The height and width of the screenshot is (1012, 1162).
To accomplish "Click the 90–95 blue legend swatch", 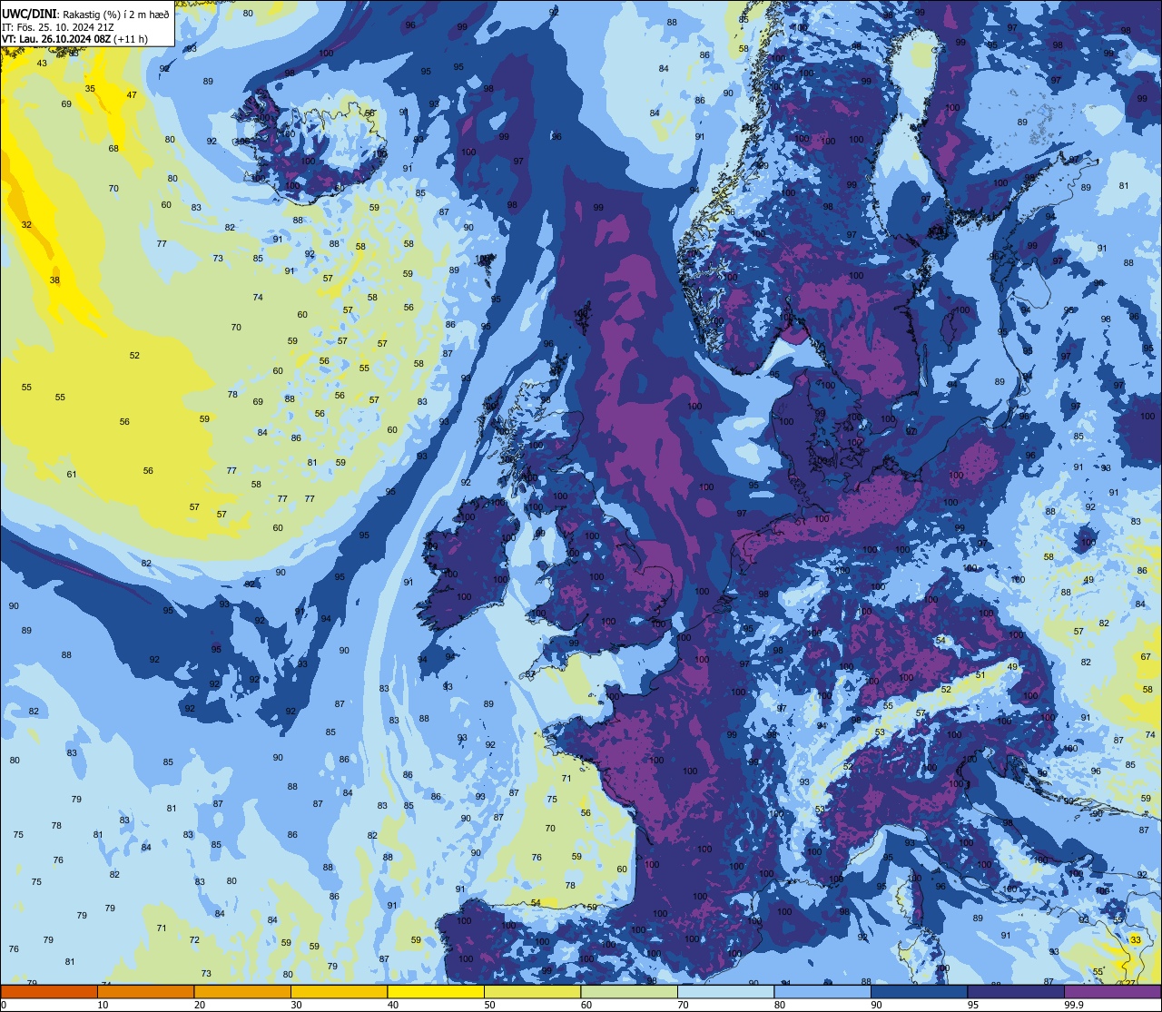I will coord(919,992).
